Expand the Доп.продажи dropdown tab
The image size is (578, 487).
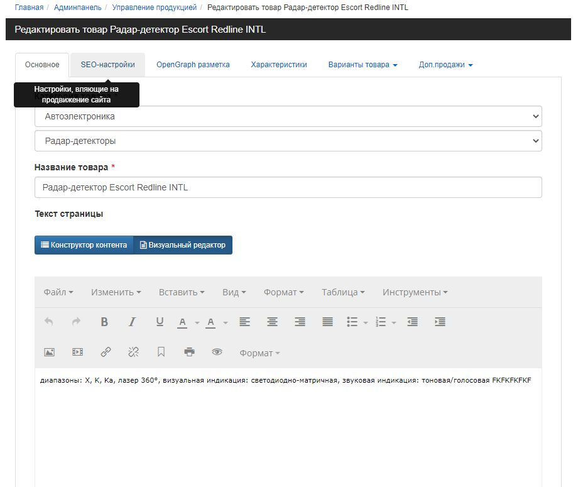point(445,65)
